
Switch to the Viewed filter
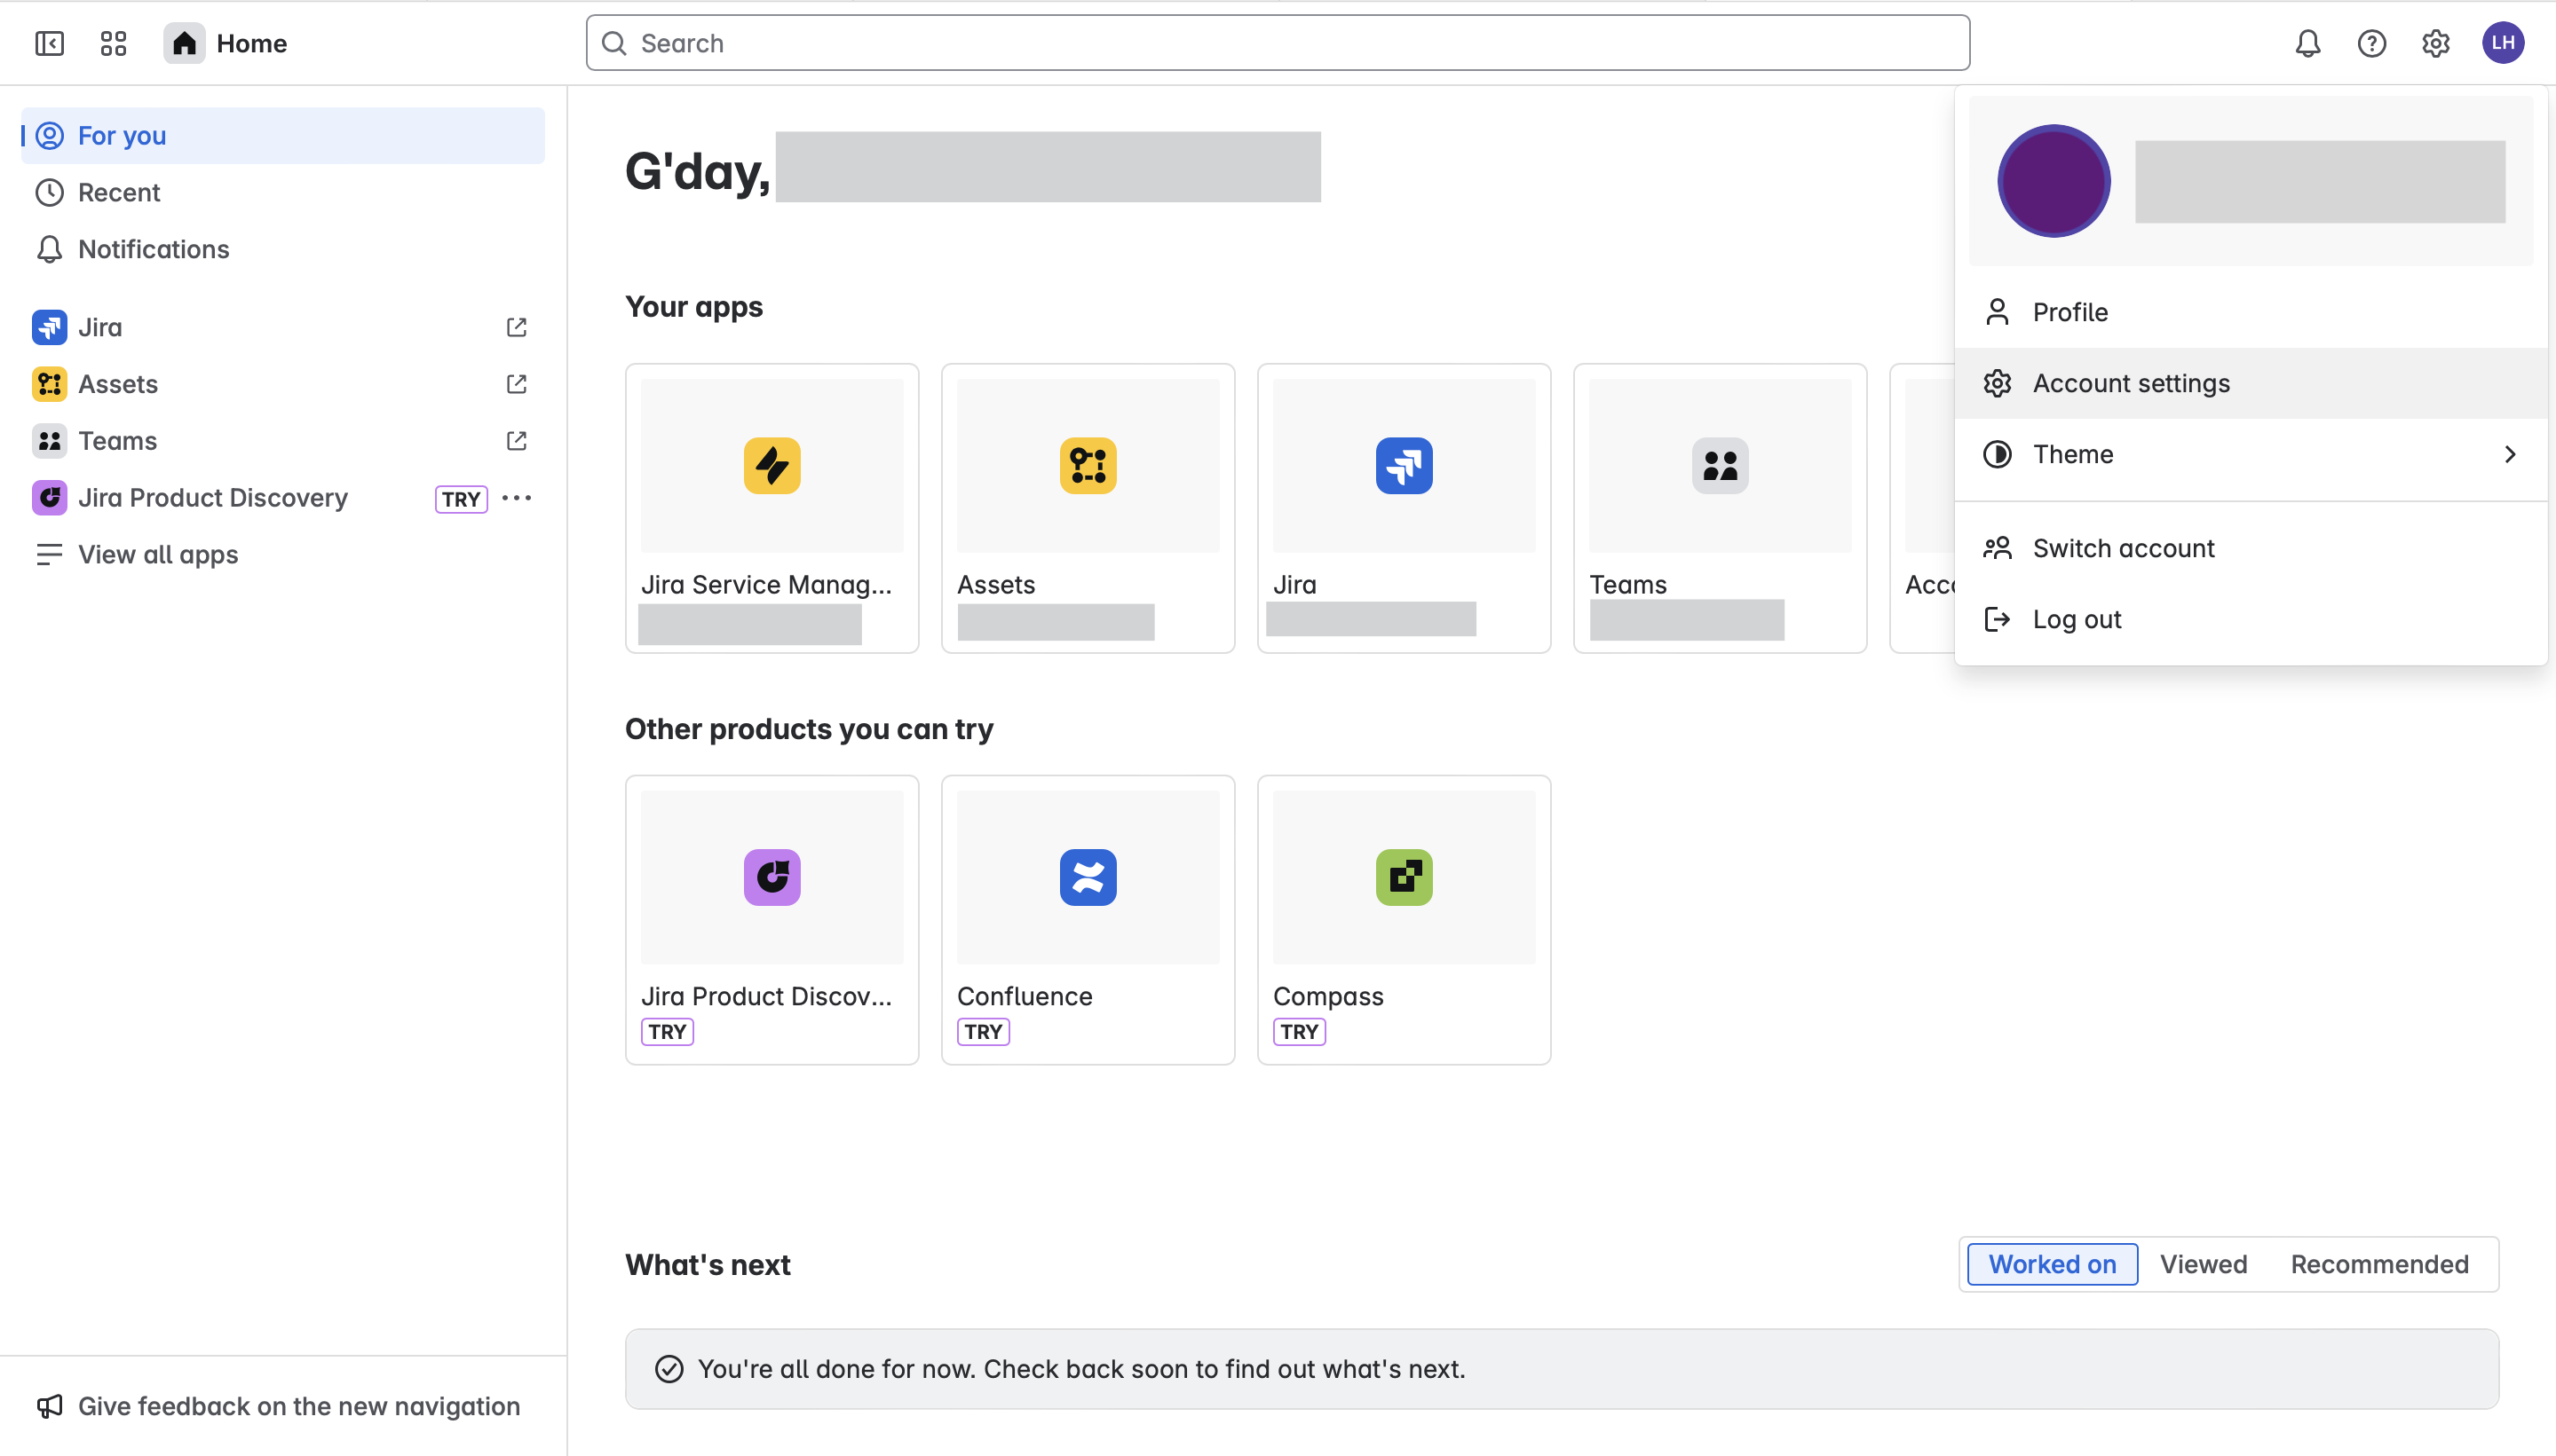tap(2203, 1264)
